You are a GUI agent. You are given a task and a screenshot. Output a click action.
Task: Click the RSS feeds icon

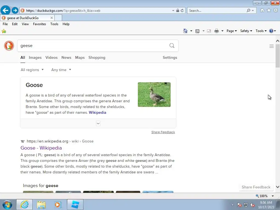coord(197,31)
